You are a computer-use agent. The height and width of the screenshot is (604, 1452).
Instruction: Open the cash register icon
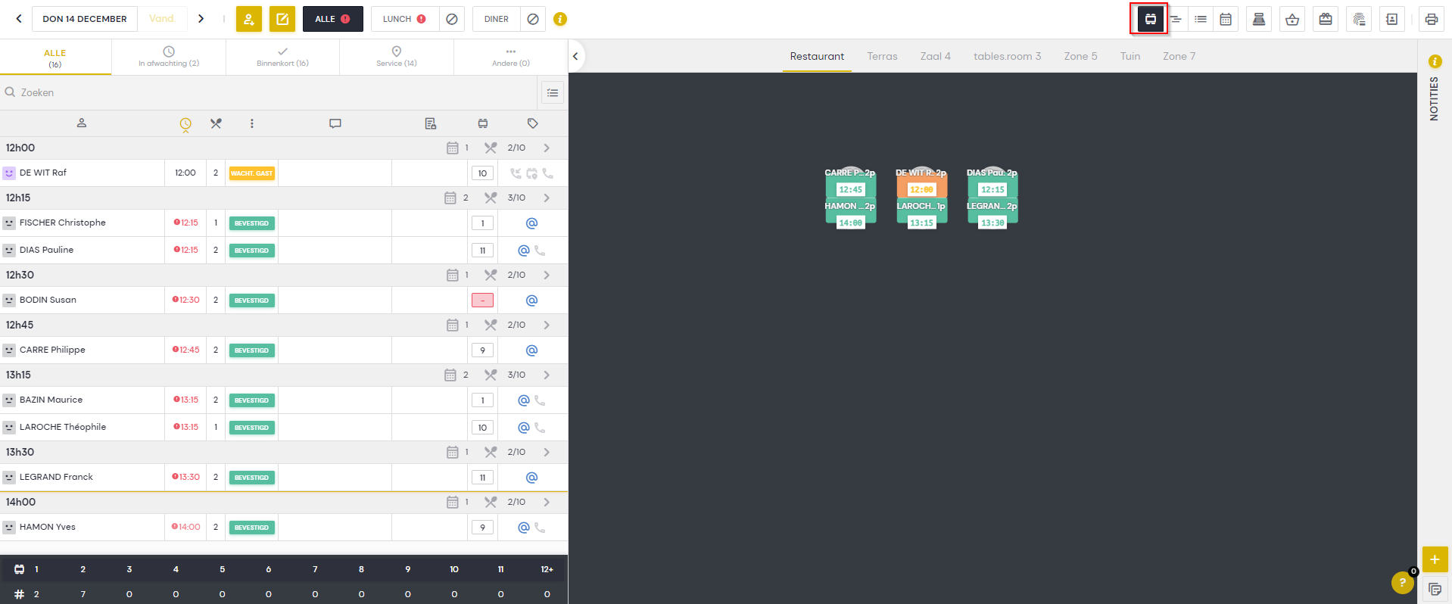(1258, 20)
